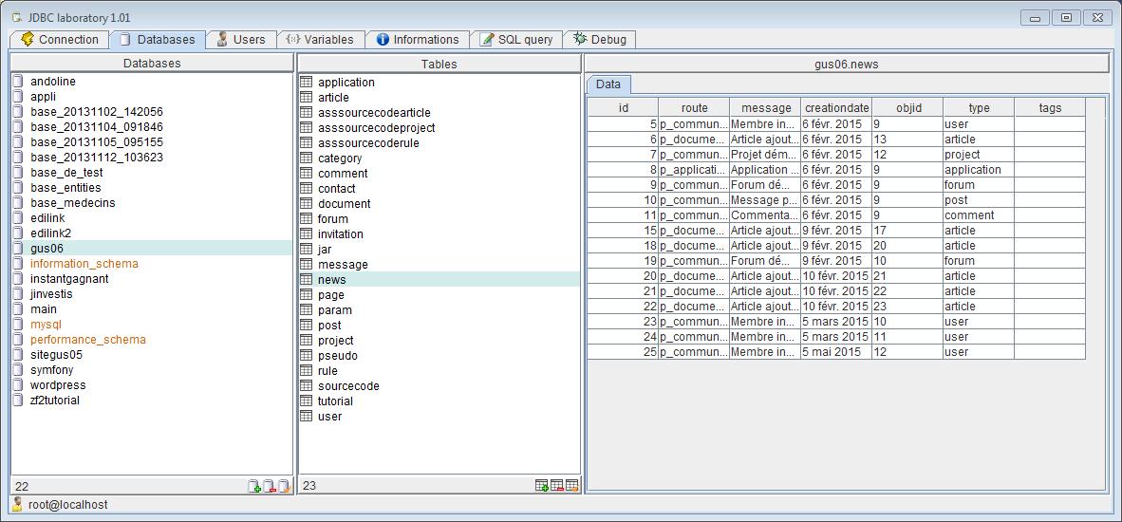Click the tutorial table icon
The image size is (1122, 522).
(307, 401)
